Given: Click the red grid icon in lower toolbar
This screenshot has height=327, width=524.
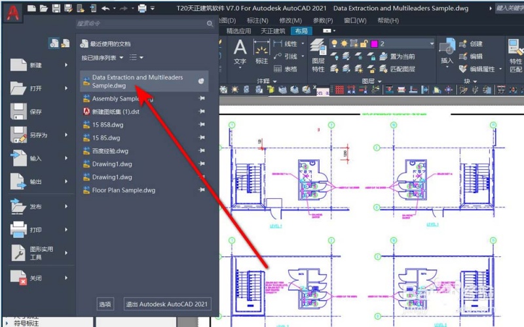Looking at the screenshot, I should coord(339,90).
